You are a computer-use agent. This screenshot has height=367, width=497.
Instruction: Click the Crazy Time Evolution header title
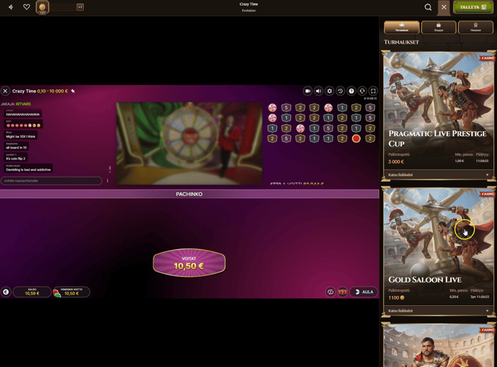point(248,7)
